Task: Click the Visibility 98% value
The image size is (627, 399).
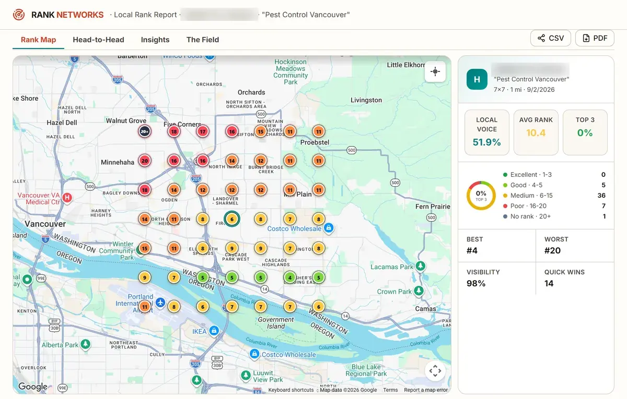Action: (x=476, y=284)
